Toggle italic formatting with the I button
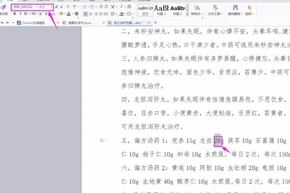Screen dimensions: 290x193 [x=20, y=14]
